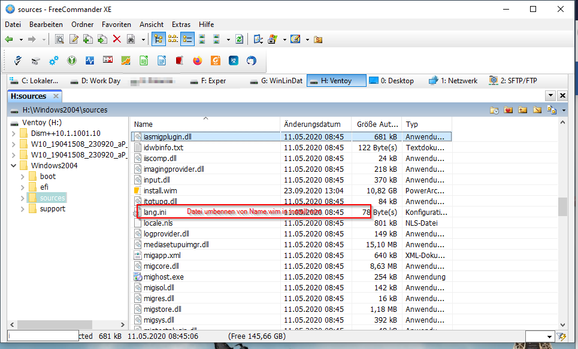This screenshot has height=349, width=578.
Task: Expand the boot folder node
Action: coord(23,177)
